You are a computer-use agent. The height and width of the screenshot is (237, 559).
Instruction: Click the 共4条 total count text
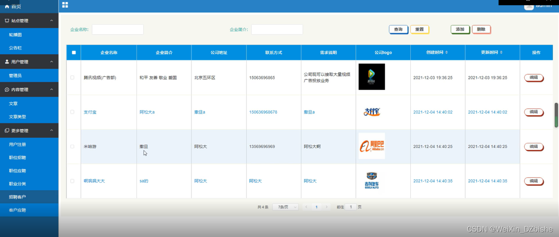click(263, 207)
